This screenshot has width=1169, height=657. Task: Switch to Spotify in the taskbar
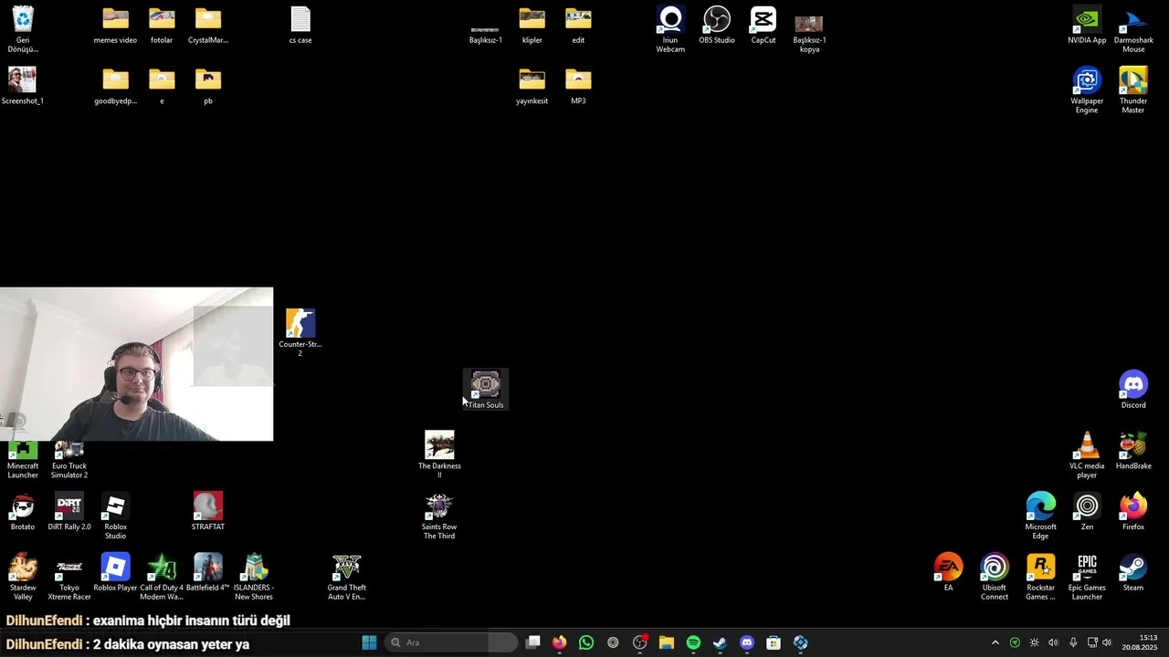click(x=693, y=642)
